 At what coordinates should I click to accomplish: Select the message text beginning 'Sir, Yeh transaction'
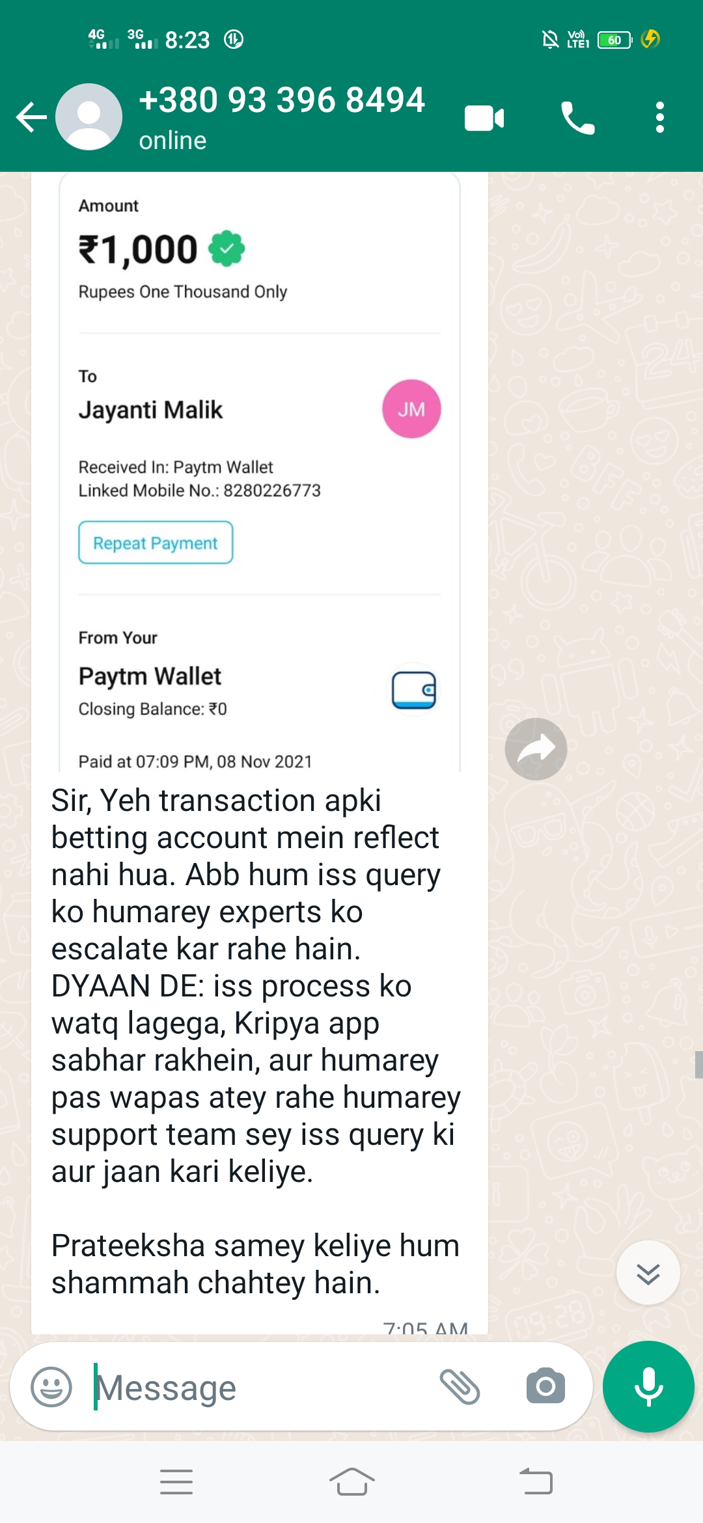coord(256,1041)
